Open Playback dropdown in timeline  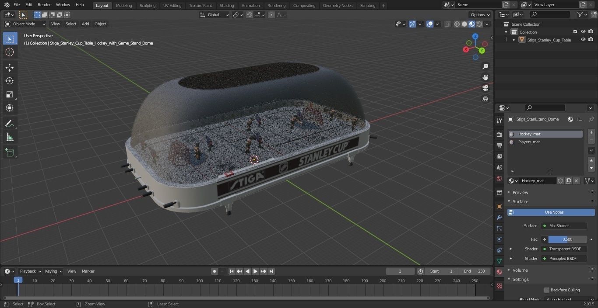[30, 271]
